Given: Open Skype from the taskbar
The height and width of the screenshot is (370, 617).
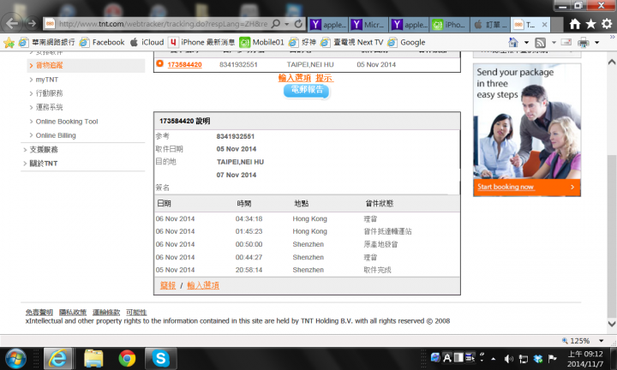Looking at the screenshot, I should (161, 359).
